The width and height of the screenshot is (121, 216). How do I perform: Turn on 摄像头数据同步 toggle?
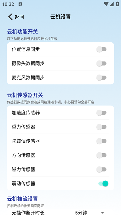102,63
